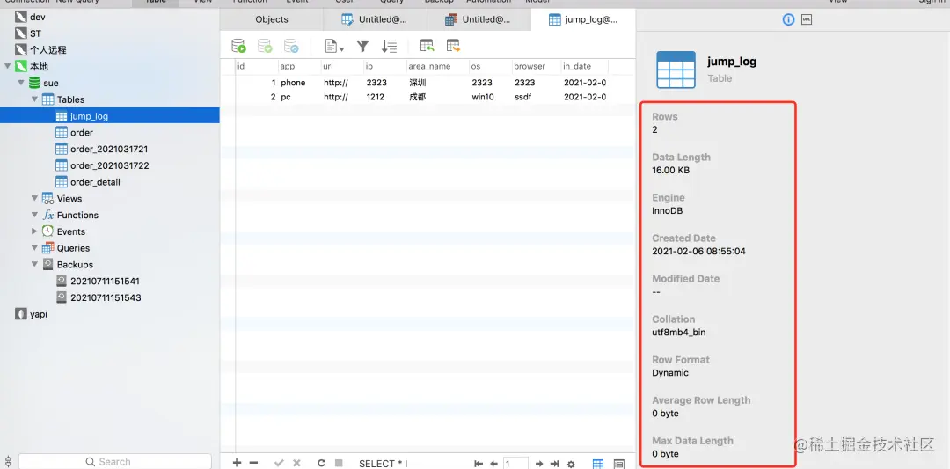Collapse the Queries node
The width and height of the screenshot is (950, 469).
pyautogui.click(x=34, y=248)
